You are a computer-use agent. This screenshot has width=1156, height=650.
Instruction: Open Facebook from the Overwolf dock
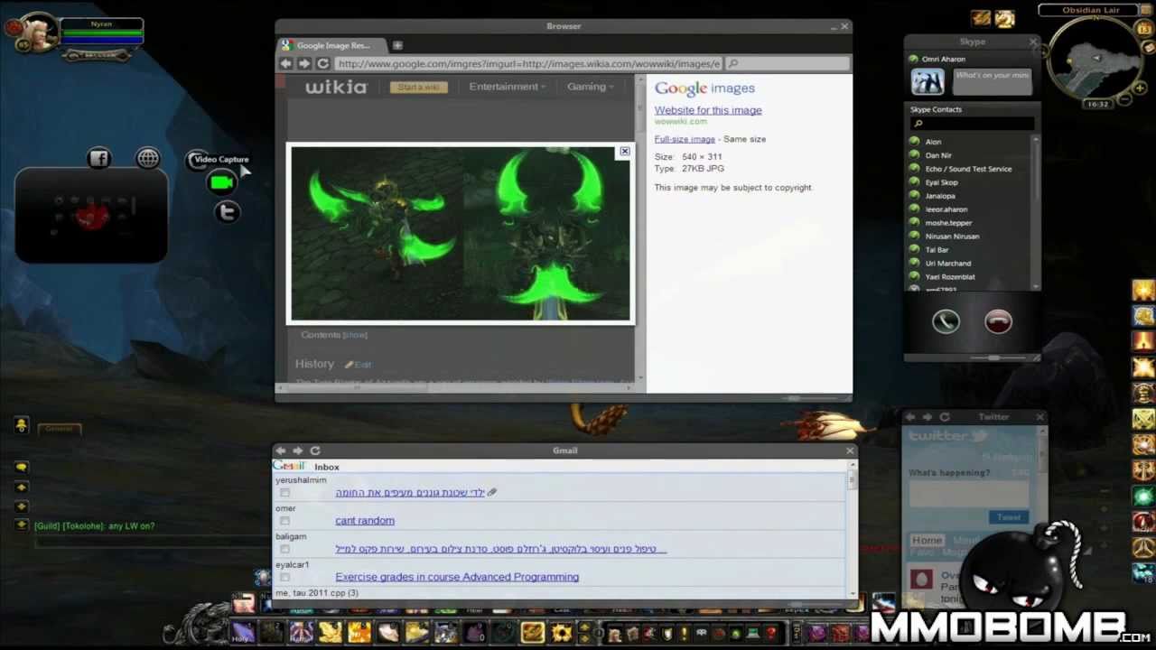click(98, 158)
